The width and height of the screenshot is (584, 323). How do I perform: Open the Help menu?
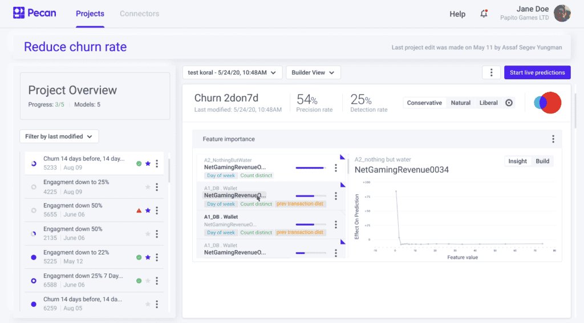point(457,14)
